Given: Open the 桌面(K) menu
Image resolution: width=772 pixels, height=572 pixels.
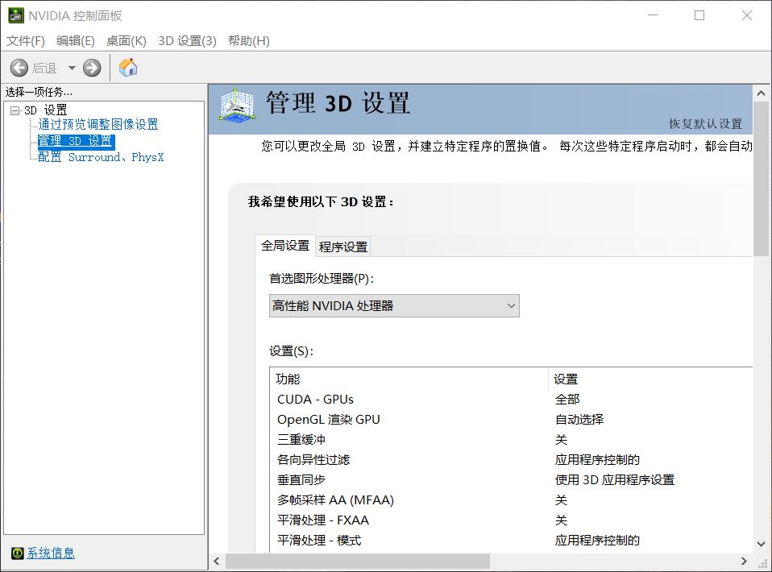Looking at the screenshot, I should [x=126, y=41].
